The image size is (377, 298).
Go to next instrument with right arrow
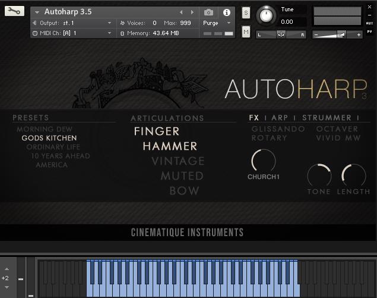192,12
